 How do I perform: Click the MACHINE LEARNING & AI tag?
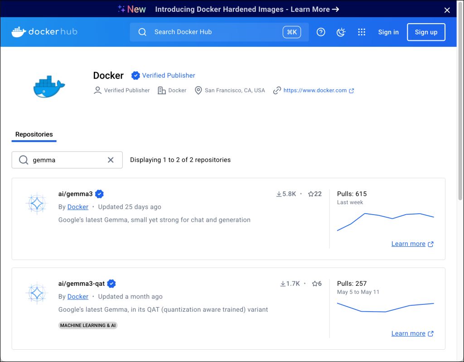pos(88,325)
